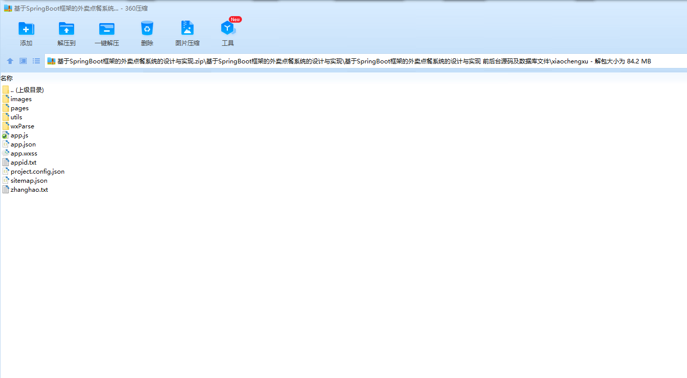Viewport: 687px width, 378px height.
Task: Click the 名称 column header
Action: pos(7,78)
